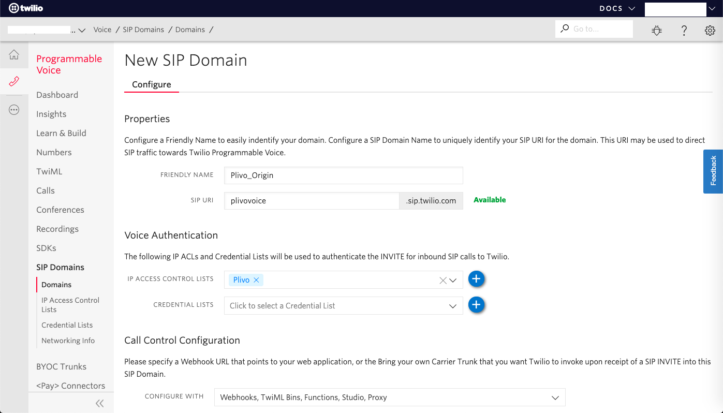Click the Friendly Name input field
The image size is (723, 413).
(x=343, y=175)
